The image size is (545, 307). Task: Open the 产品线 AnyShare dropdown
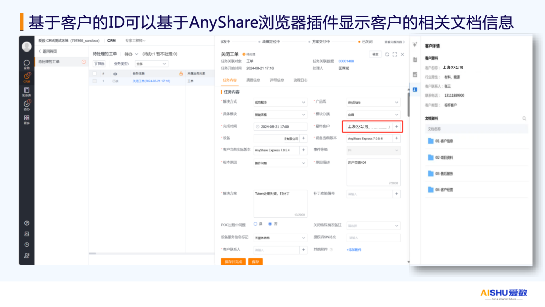[x=373, y=102]
